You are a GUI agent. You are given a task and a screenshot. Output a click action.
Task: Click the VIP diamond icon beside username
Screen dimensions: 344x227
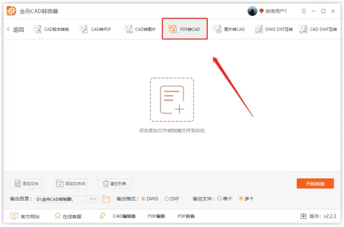tap(261, 11)
